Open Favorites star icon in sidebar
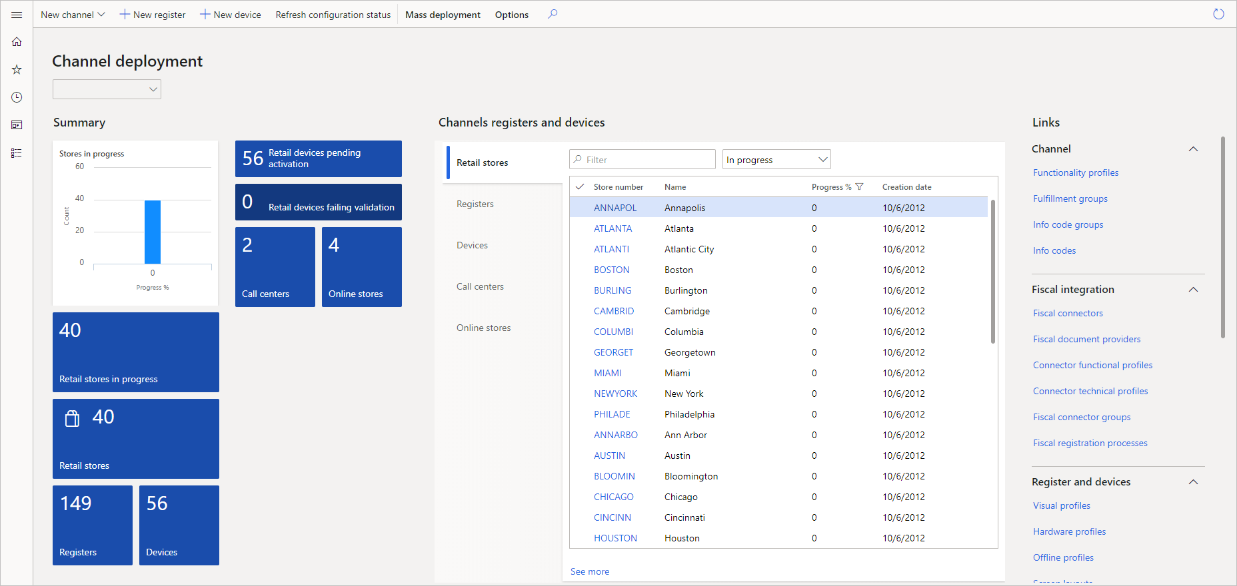This screenshot has width=1237, height=586. point(17,69)
